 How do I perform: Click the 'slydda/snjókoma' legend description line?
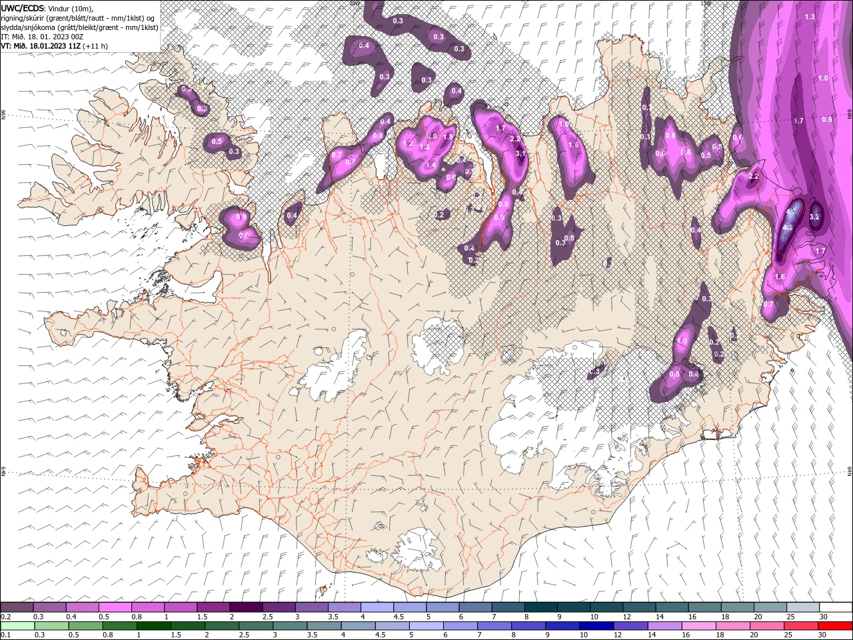(79, 27)
